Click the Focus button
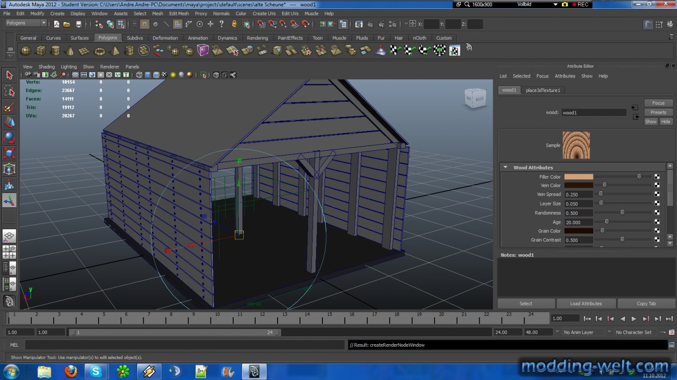 (x=658, y=103)
